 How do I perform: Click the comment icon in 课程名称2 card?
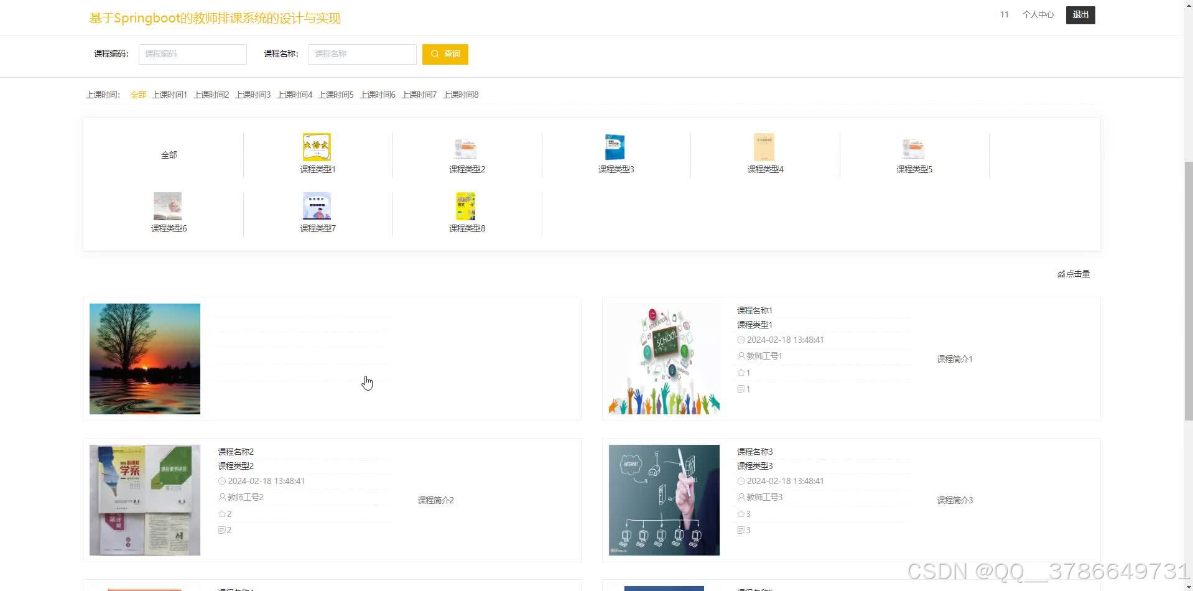pos(222,530)
